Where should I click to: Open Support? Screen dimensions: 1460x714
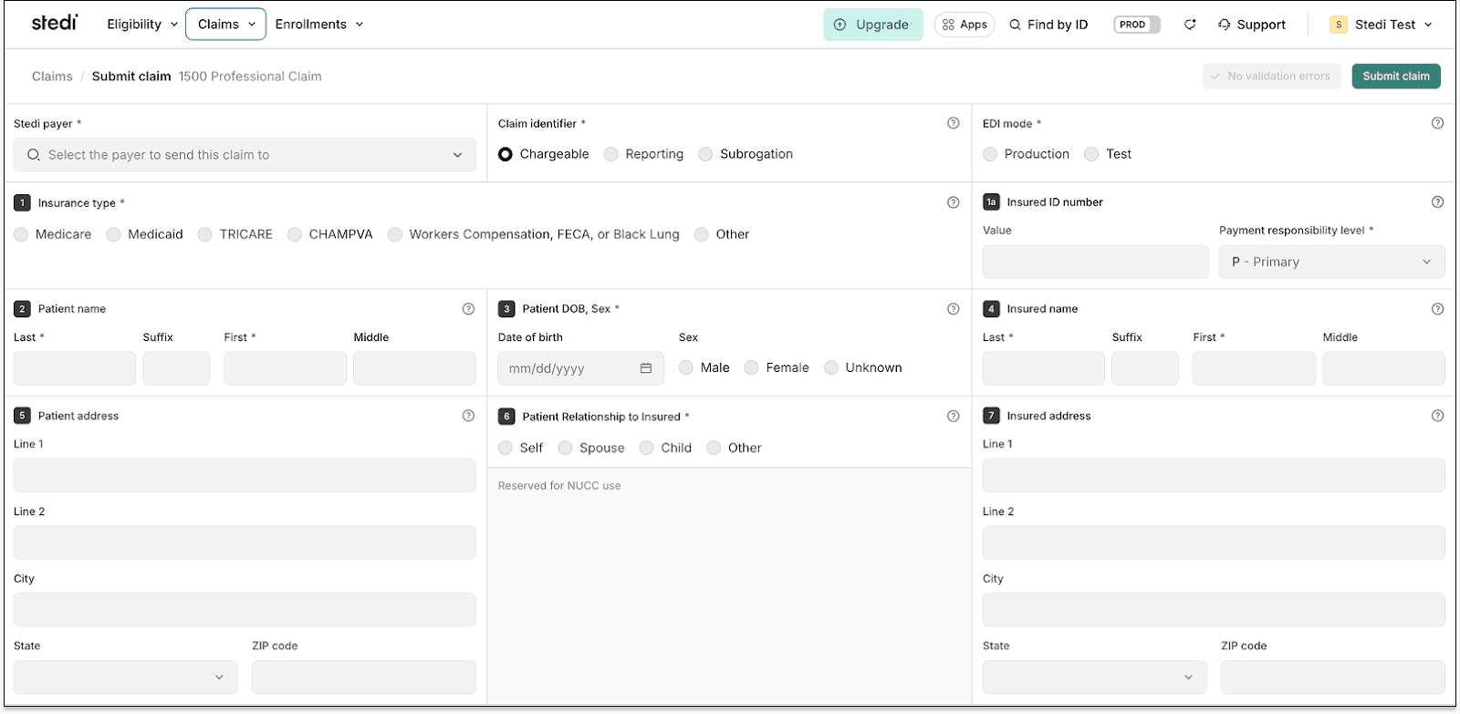(1252, 25)
